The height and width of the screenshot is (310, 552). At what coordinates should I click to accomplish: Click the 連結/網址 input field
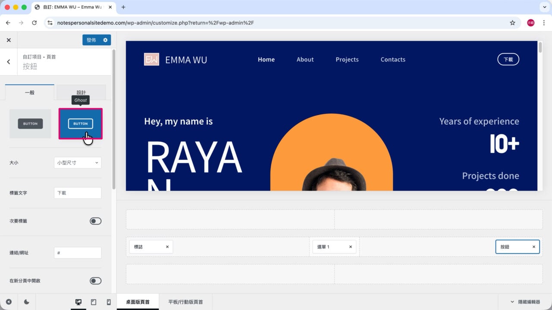[x=78, y=253]
